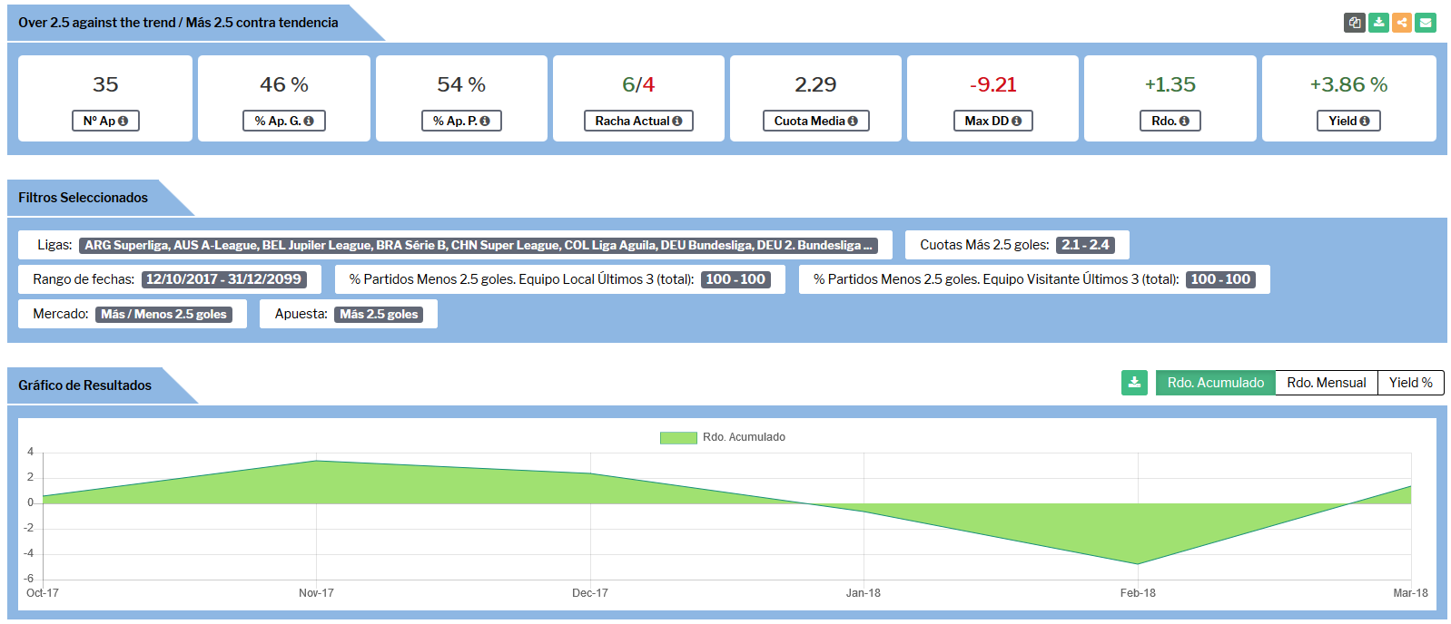Click the % Ap. G. label button
The height and width of the screenshot is (624, 1451).
[283, 121]
